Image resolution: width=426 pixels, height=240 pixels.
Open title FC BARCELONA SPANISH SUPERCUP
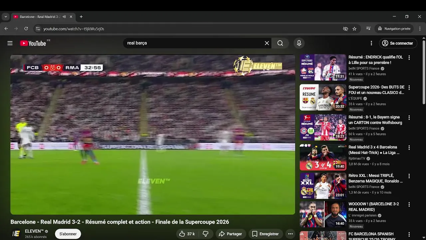(x=372, y=236)
